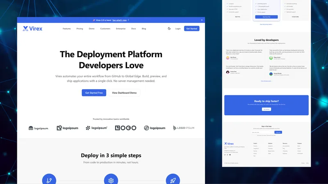Click the email input in Stay in the loop
The height and width of the screenshot is (184, 328).
[262, 132]
